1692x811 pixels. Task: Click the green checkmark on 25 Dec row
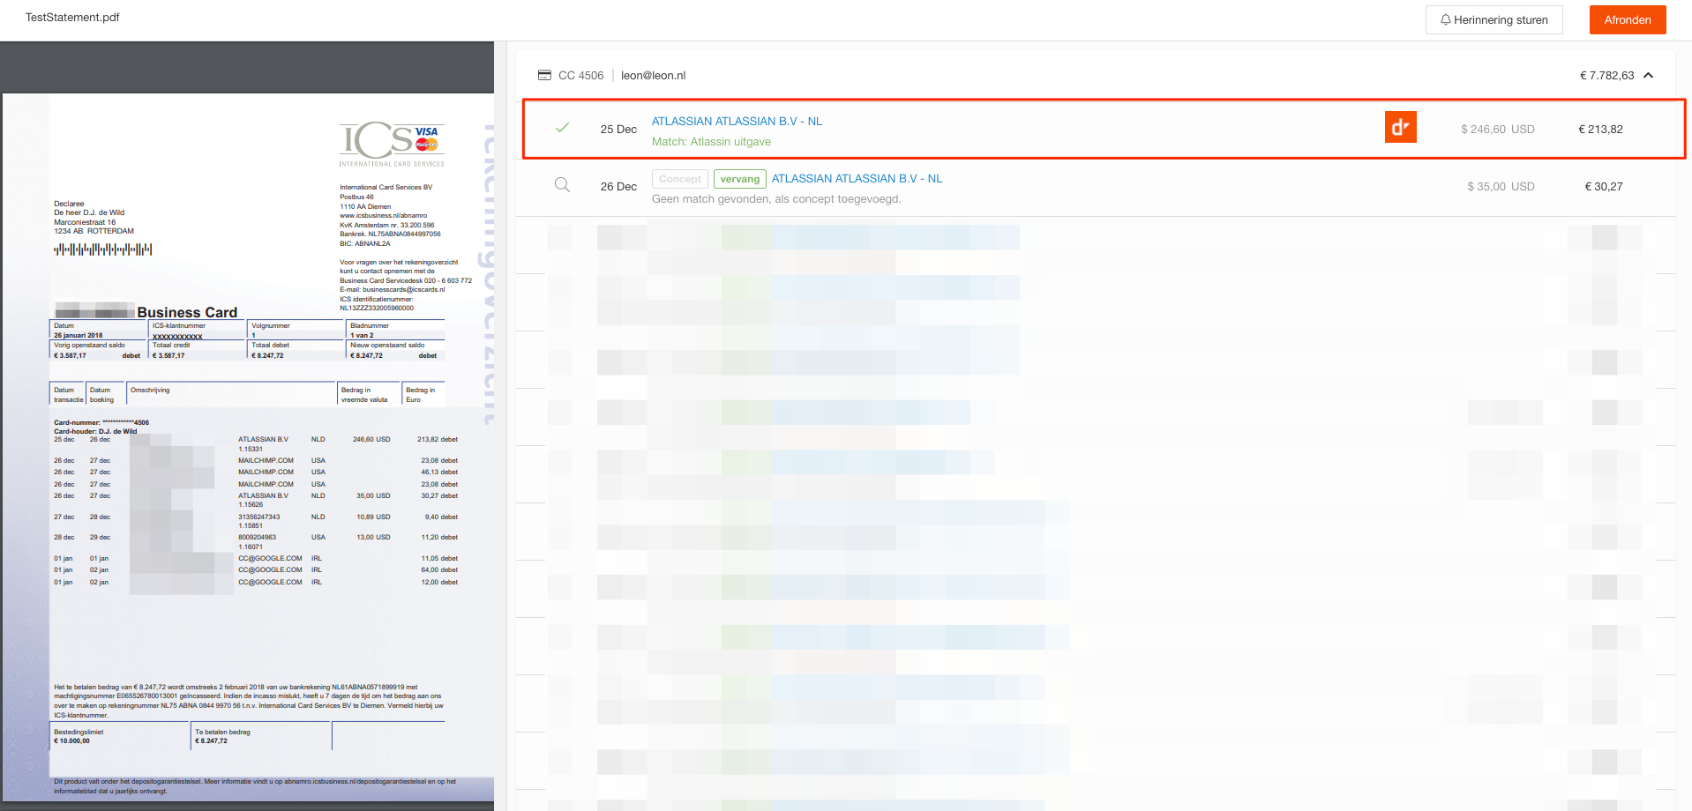(x=562, y=128)
